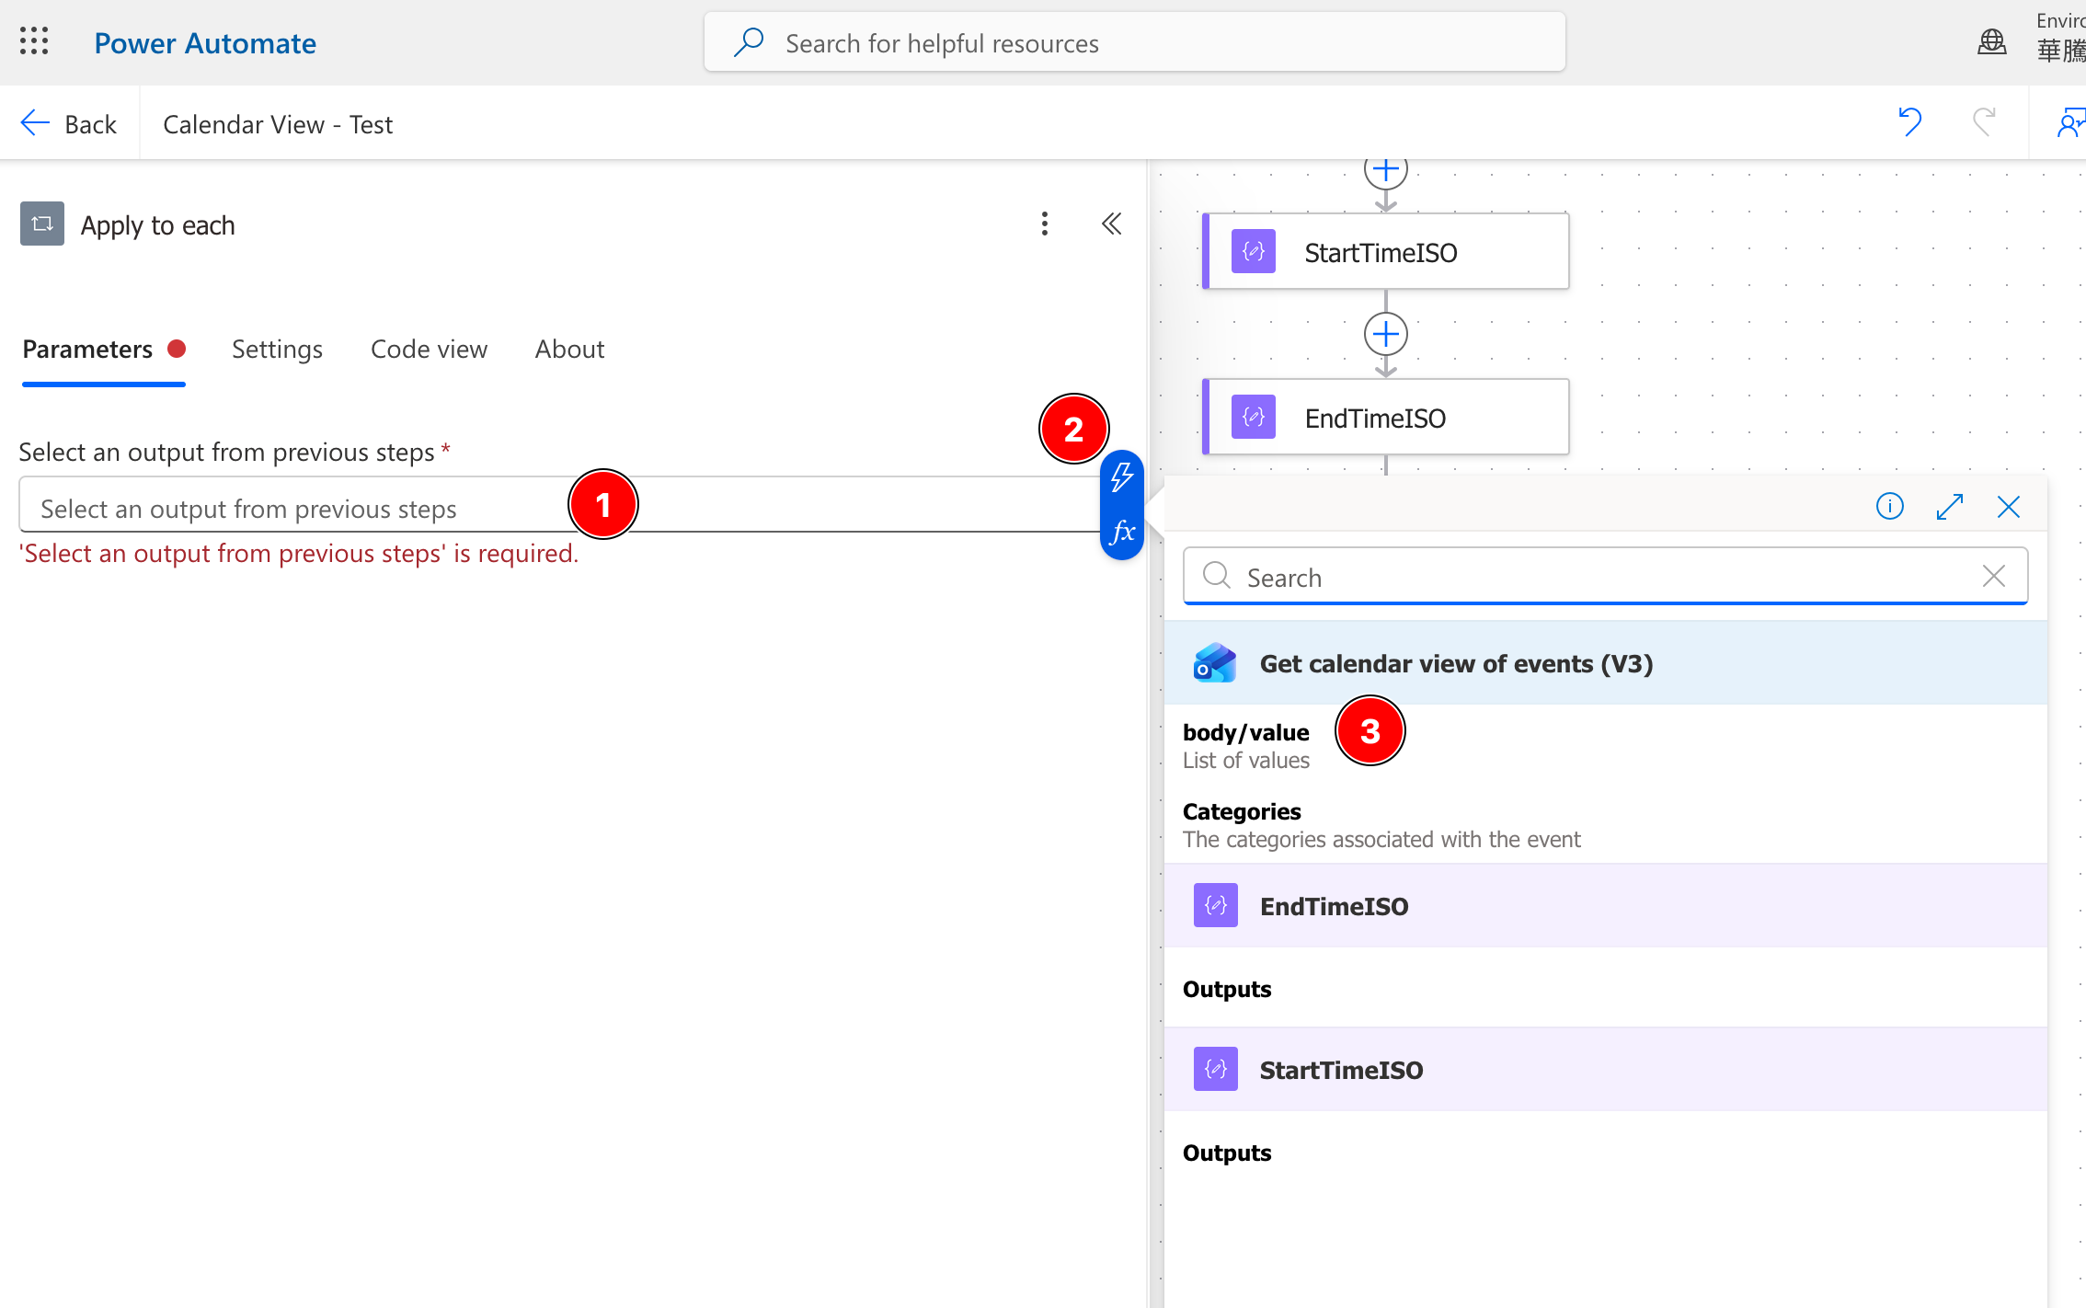Image resolution: width=2086 pixels, height=1308 pixels.
Task: Open the environment globe icon
Action: [1991, 42]
